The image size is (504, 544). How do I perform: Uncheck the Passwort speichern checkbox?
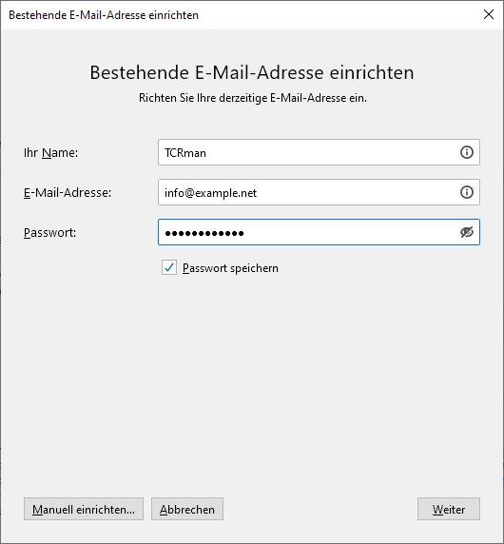pos(169,267)
